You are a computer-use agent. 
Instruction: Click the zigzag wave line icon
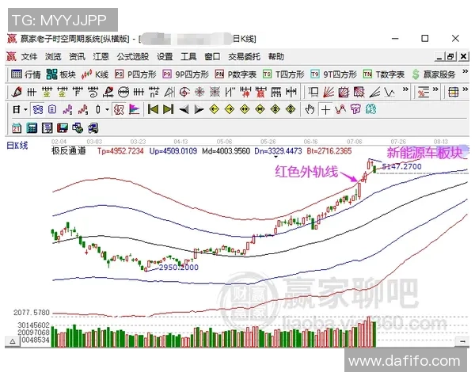[389, 92]
